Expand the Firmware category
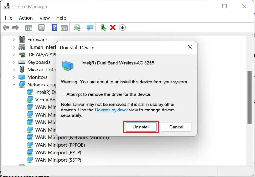Screen dimensions: 255x177 tap(14, 39)
